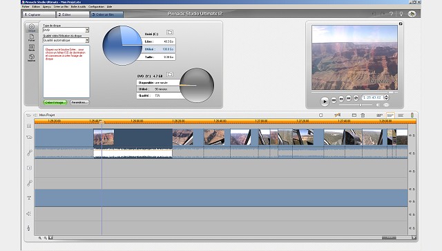The width and height of the screenshot is (442, 251).
Task: Click the audio toolbox speaker icon near Mon Projet
Action: (x=35, y=115)
